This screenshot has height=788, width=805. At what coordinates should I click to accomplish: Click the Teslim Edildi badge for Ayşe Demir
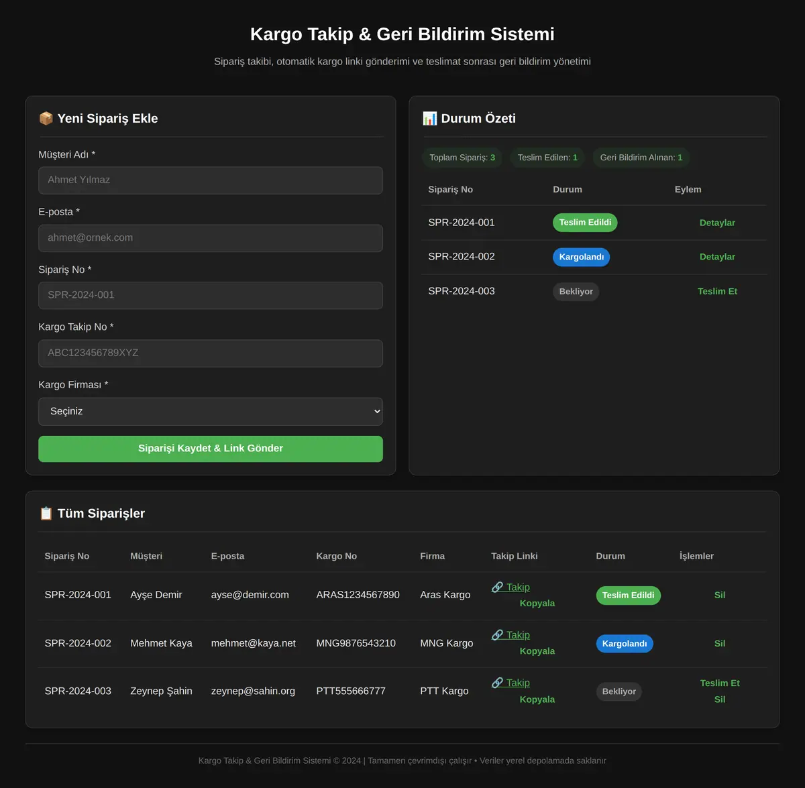[x=629, y=596]
